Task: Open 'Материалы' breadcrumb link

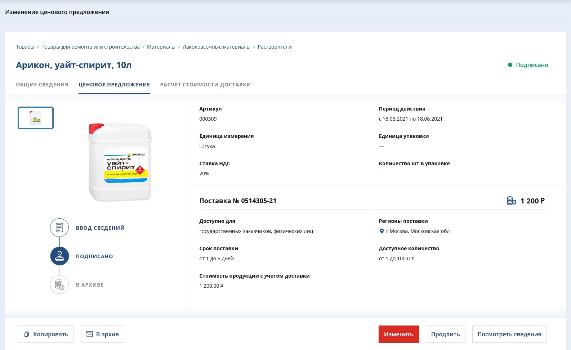Action: pos(161,47)
